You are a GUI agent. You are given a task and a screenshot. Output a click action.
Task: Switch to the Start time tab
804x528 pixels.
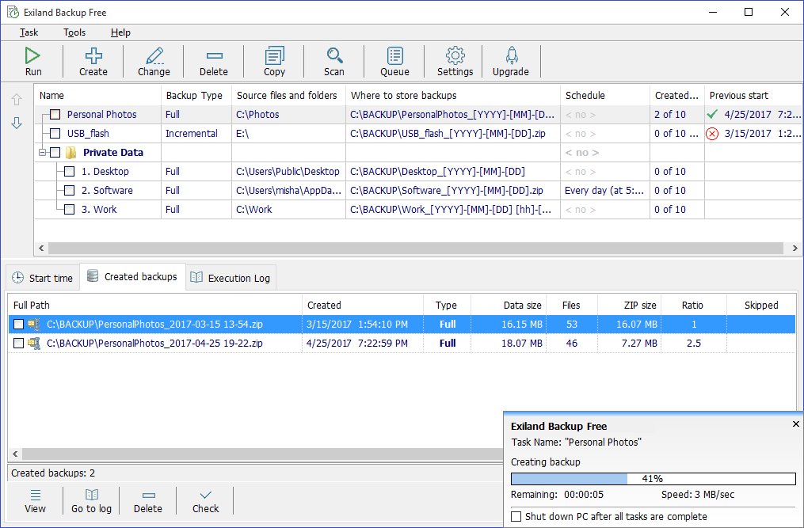[x=43, y=278]
